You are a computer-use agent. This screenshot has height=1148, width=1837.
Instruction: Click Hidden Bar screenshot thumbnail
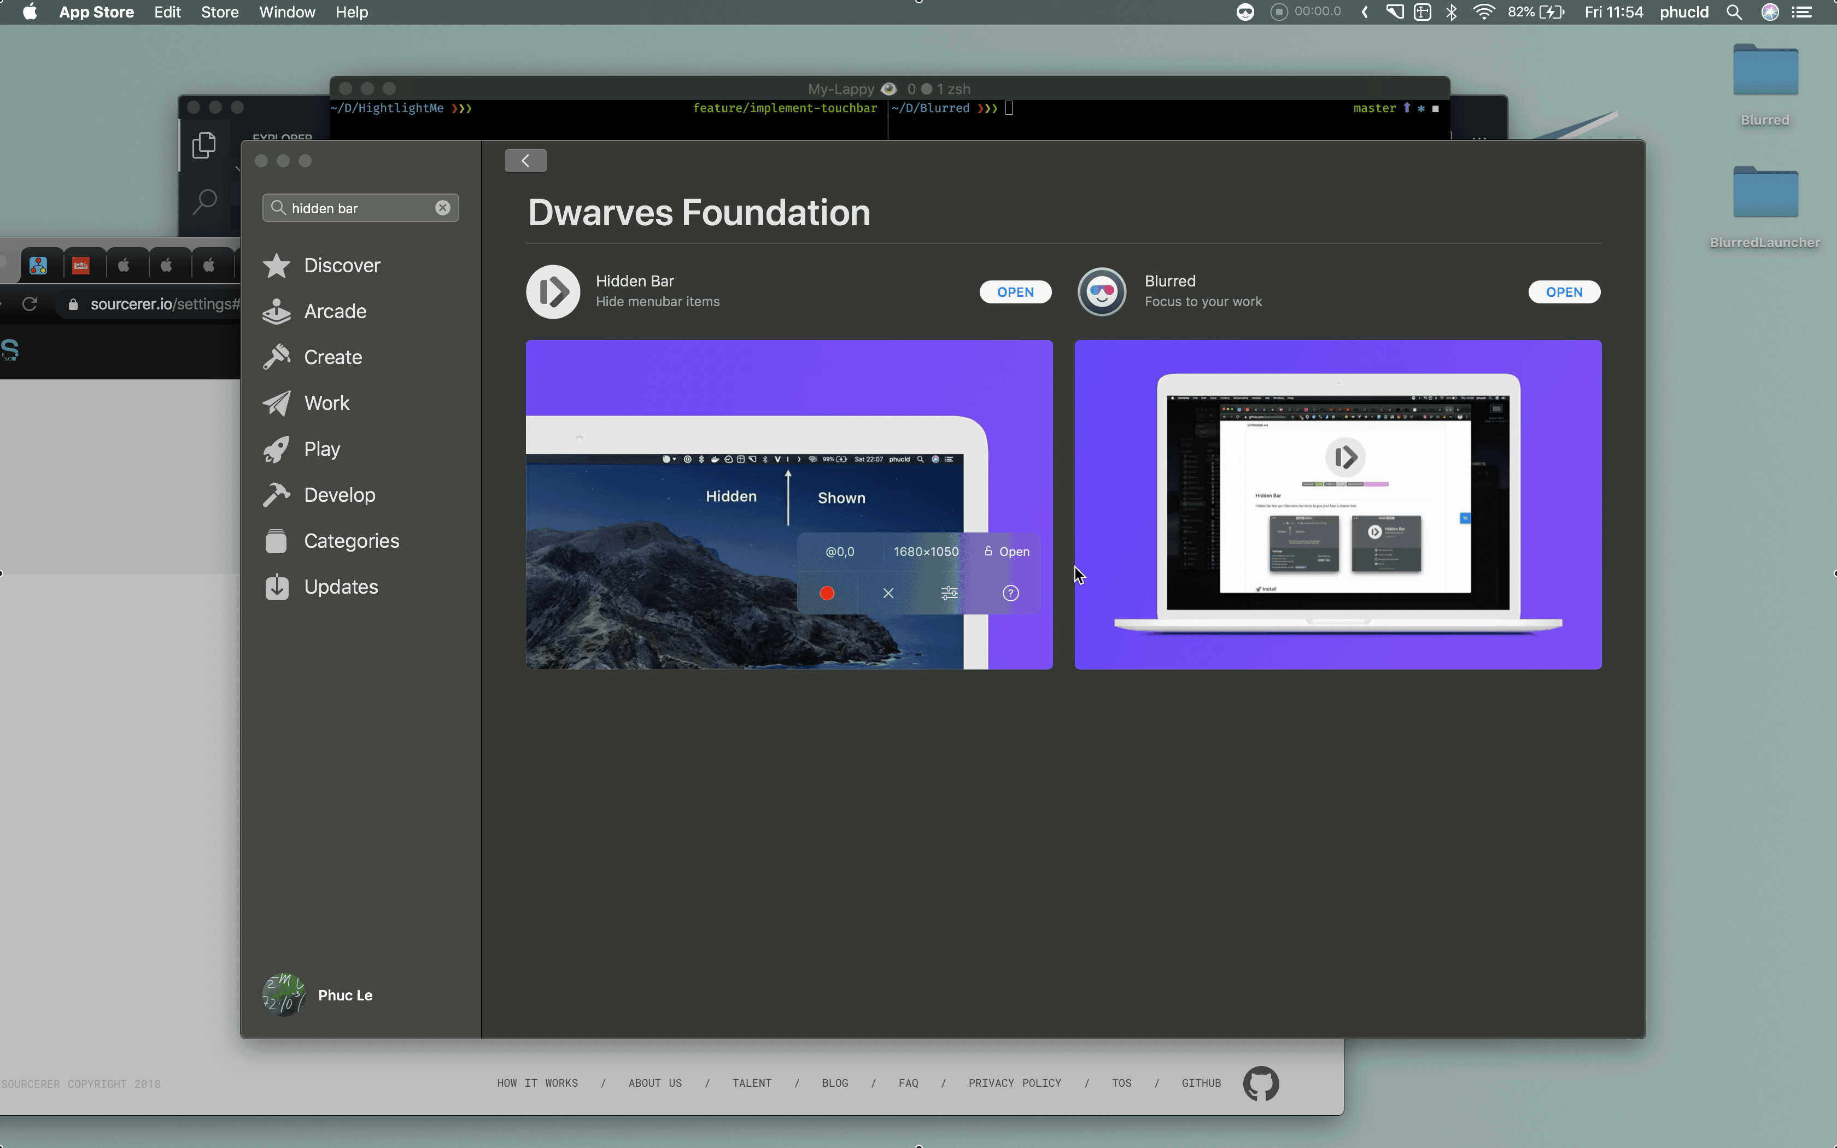click(788, 504)
